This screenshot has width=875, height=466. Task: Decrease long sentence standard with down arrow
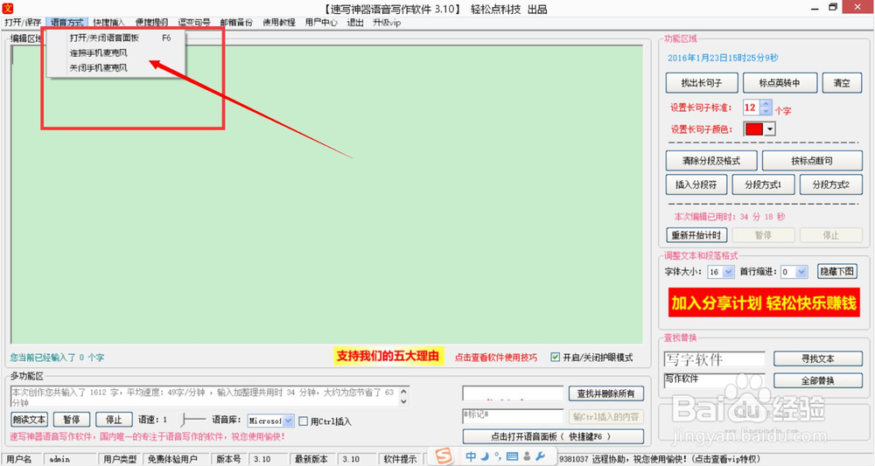coord(766,111)
